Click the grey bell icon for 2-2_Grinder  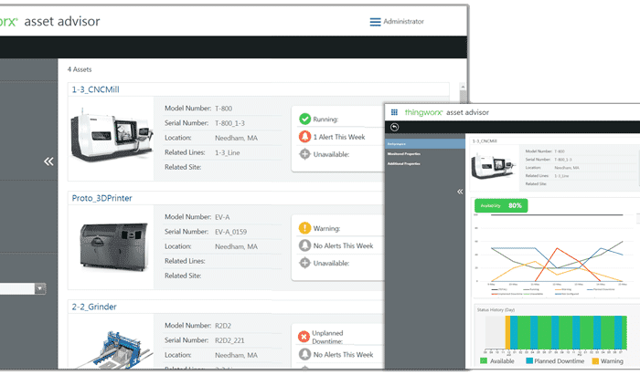[304, 354]
